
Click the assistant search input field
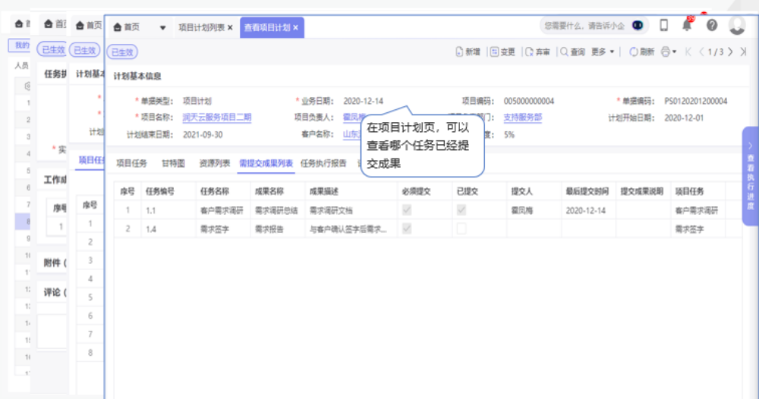tap(584, 26)
